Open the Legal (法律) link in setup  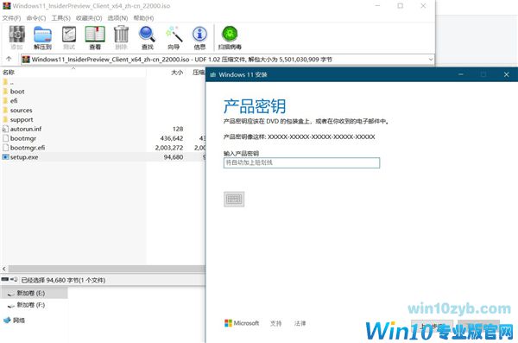coord(300,323)
